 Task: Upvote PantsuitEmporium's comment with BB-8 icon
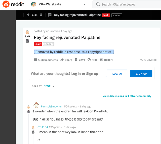click(x=29, y=107)
